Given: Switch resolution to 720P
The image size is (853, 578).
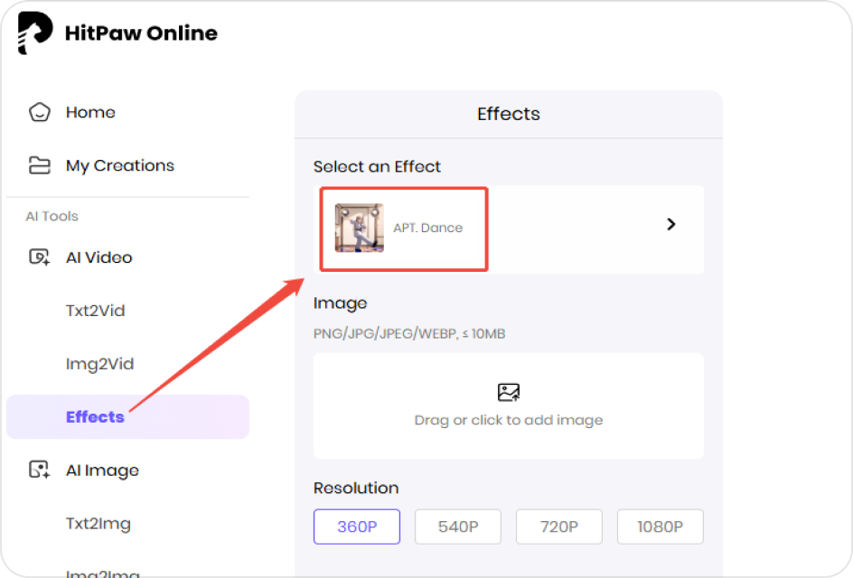Looking at the screenshot, I should point(558,527).
